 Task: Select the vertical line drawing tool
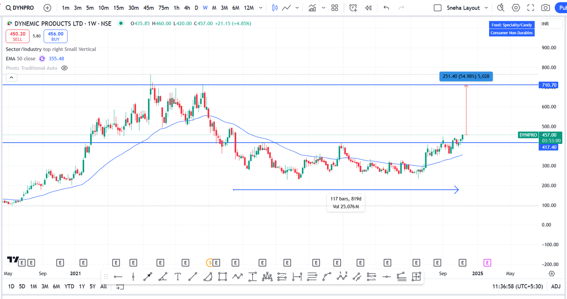pos(133,276)
